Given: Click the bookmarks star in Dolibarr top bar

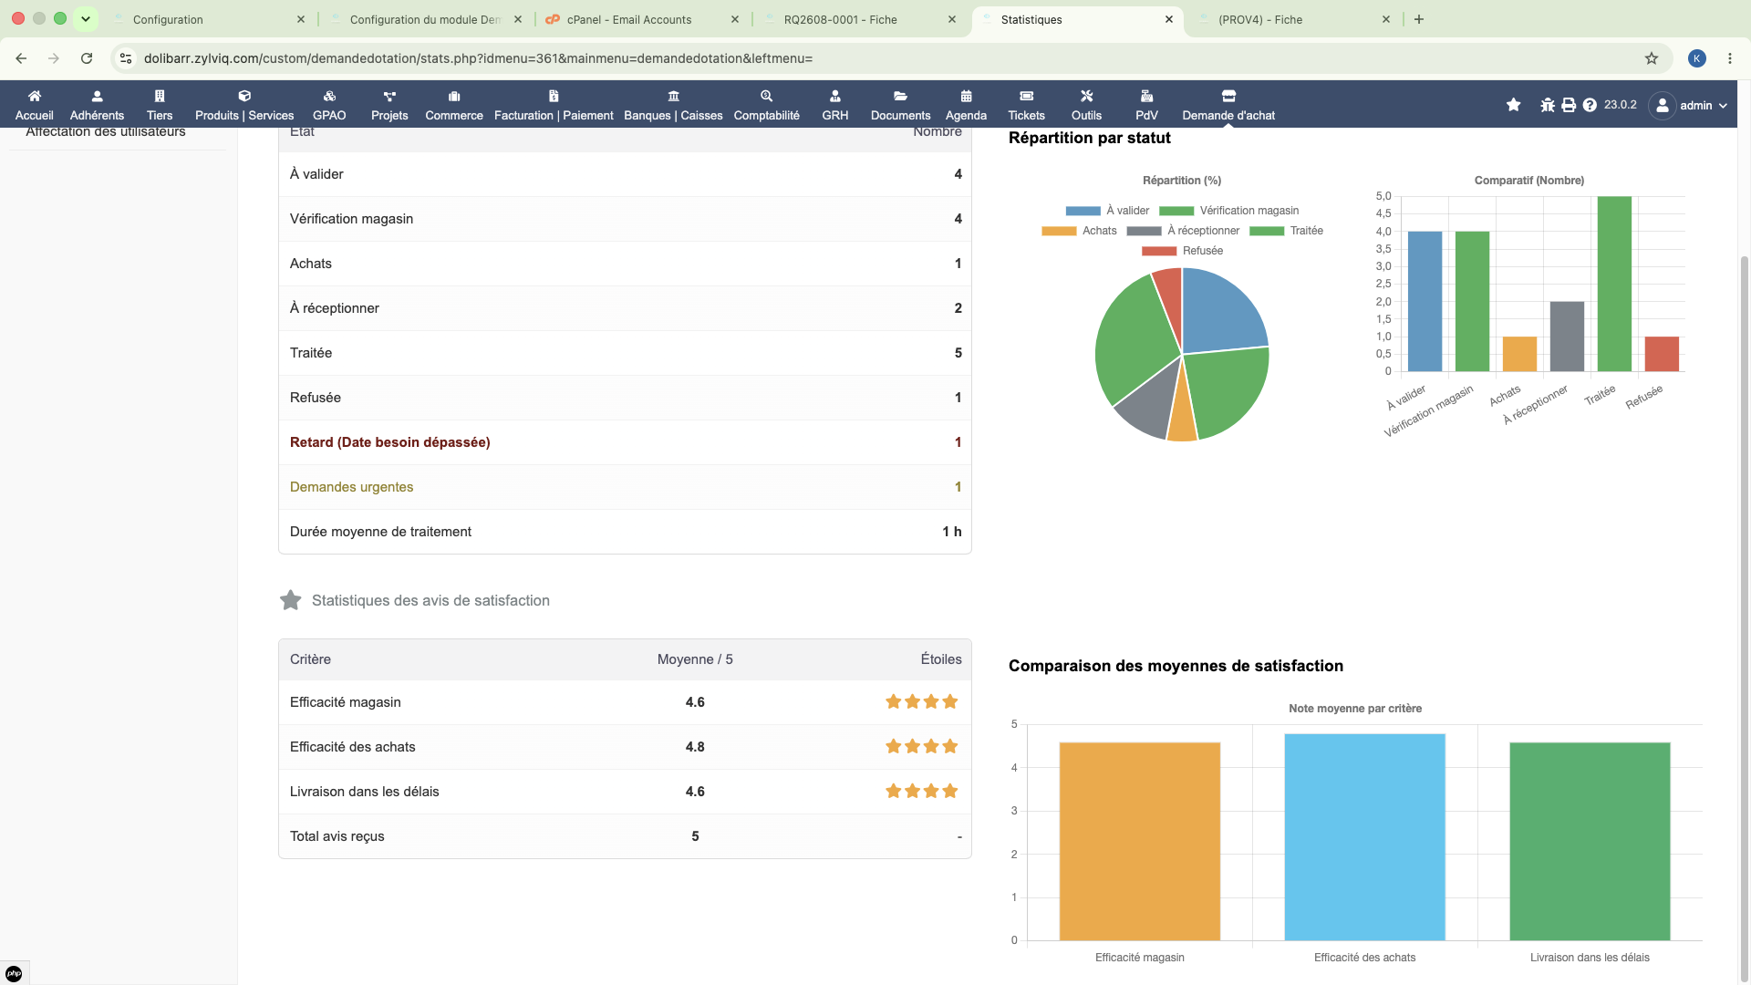Looking at the screenshot, I should (x=1513, y=105).
